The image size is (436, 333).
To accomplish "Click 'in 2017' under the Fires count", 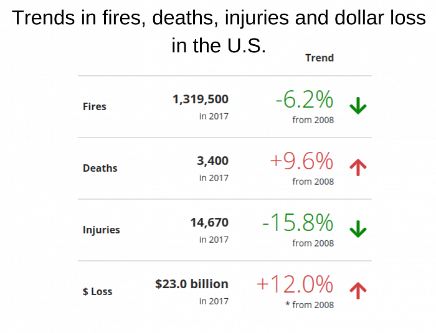I will pyautogui.click(x=214, y=116).
